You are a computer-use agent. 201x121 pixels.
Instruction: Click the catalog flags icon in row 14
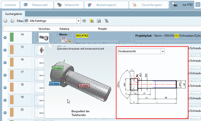click(64, 40)
